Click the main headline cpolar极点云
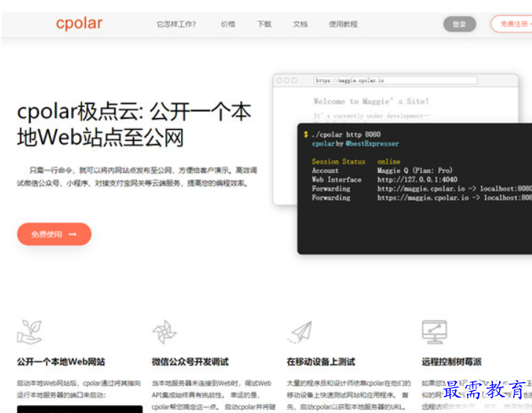The height and width of the screenshot is (413, 532). [134, 125]
